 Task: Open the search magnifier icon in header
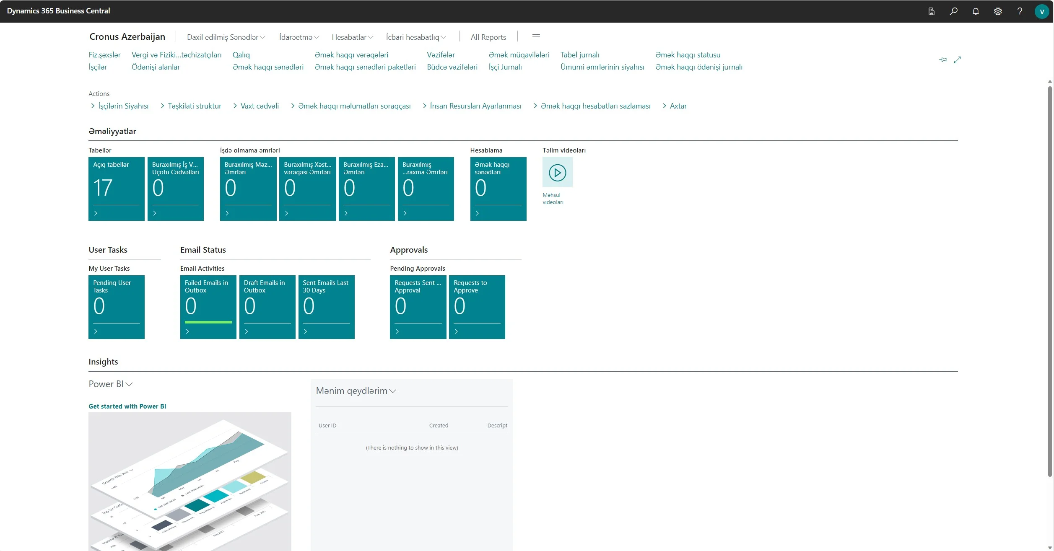(x=953, y=11)
